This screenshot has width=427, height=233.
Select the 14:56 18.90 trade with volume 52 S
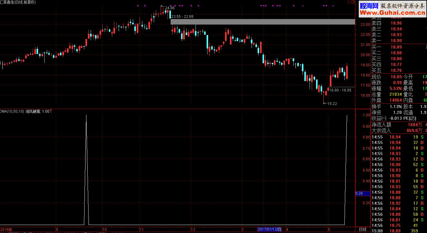click(x=399, y=165)
